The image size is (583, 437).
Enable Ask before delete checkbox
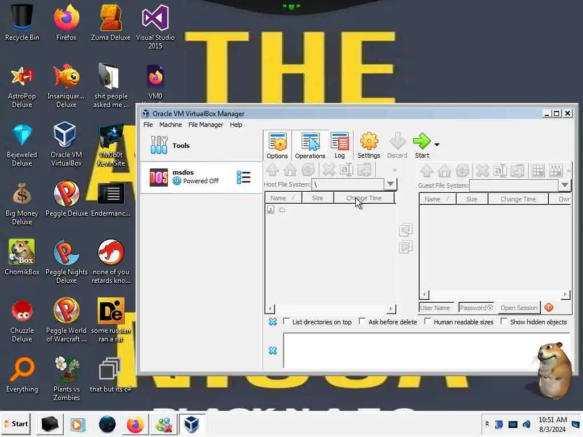coord(362,321)
